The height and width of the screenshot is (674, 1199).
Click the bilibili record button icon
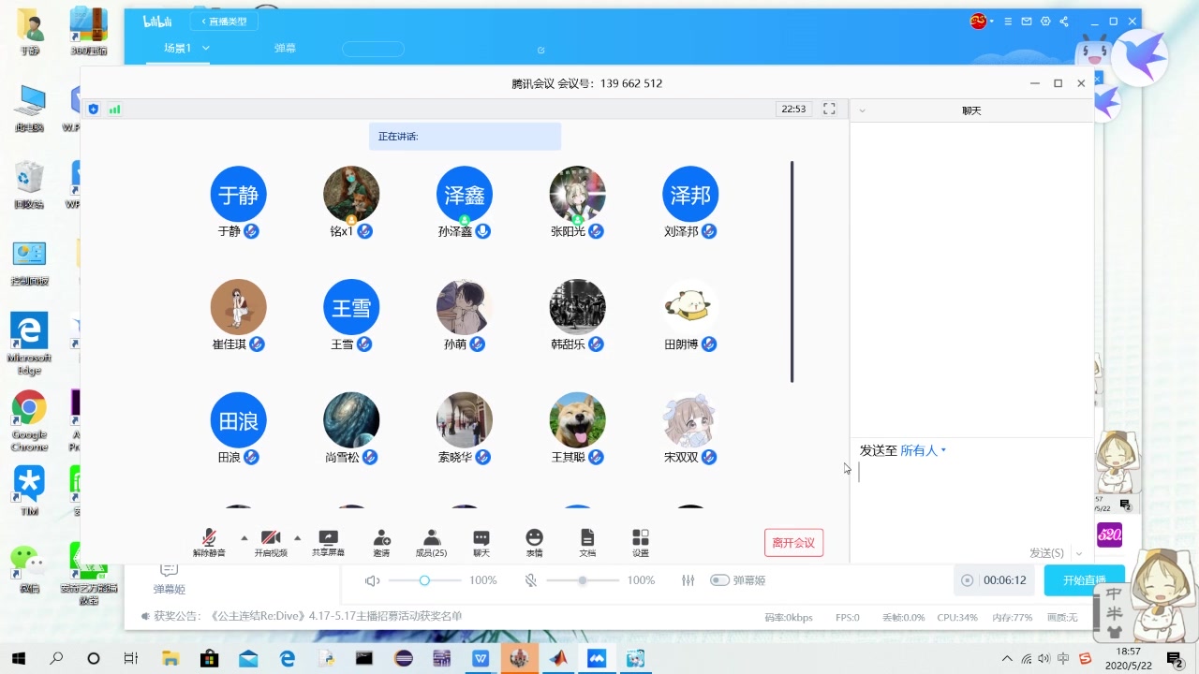pyautogui.click(x=968, y=580)
